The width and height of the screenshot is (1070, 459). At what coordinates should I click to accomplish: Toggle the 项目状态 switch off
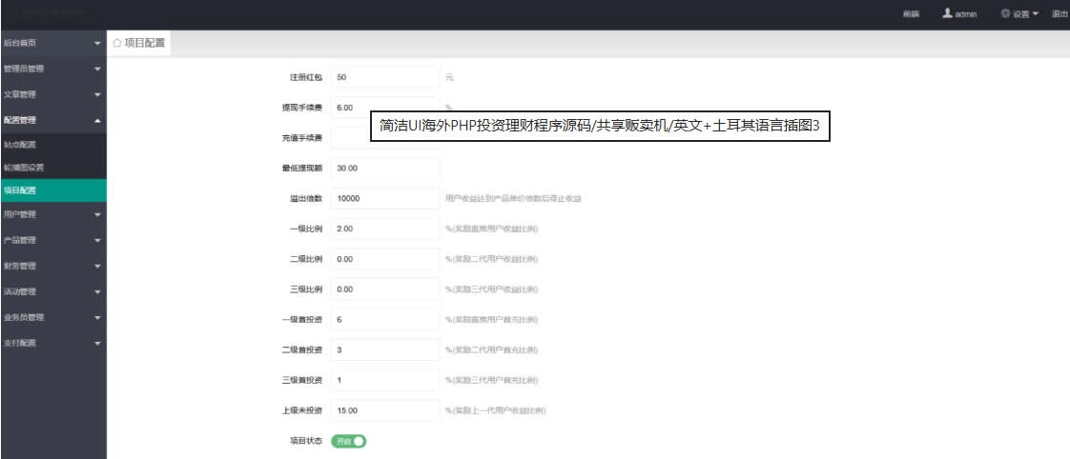tap(349, 441)
